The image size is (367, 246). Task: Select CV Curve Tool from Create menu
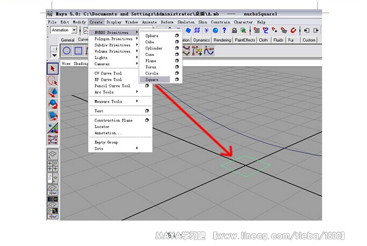point(108,73)
